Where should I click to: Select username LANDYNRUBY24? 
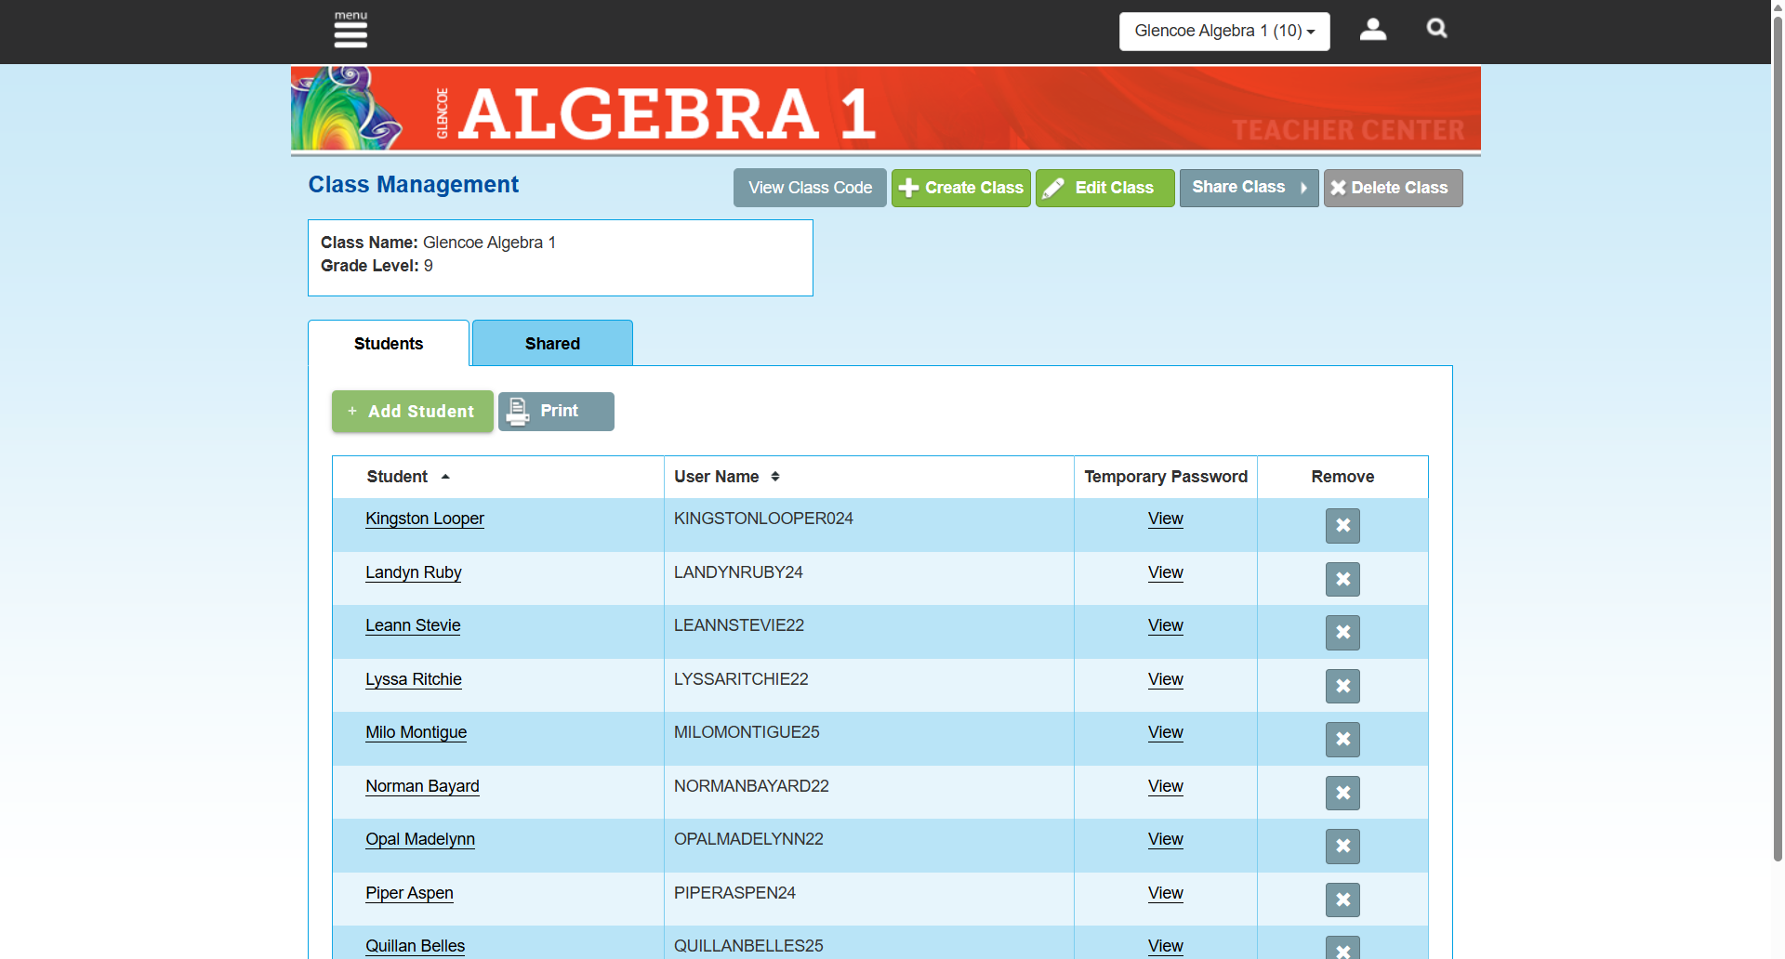738,572
